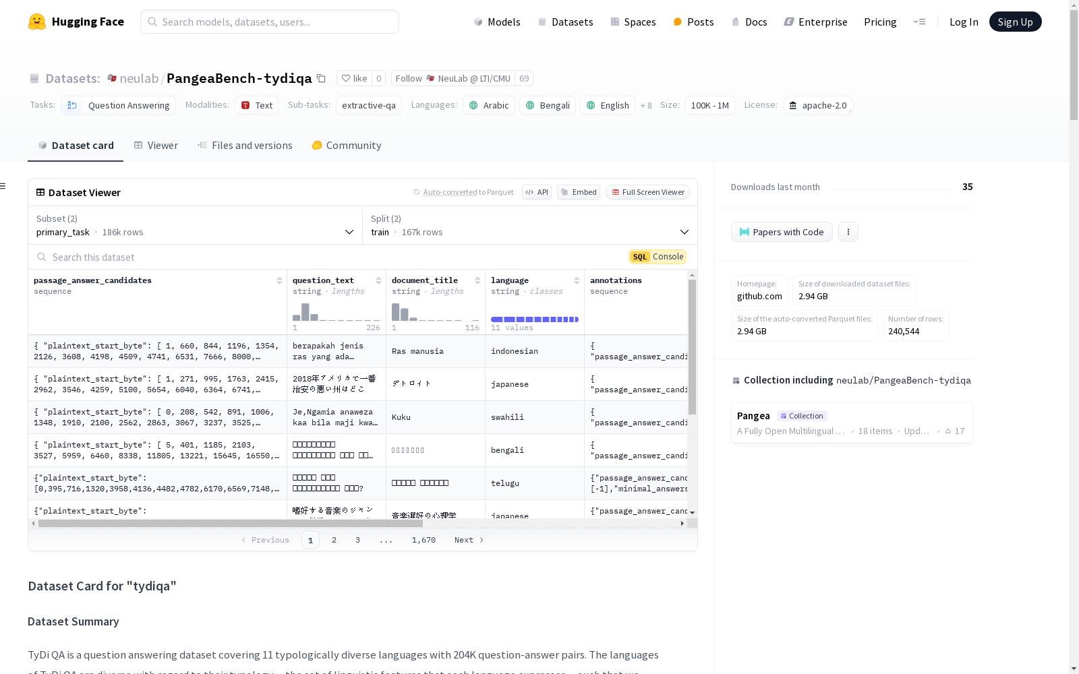
Task: Click the table vertical scrollbar
Action: (x=692, y=347)
